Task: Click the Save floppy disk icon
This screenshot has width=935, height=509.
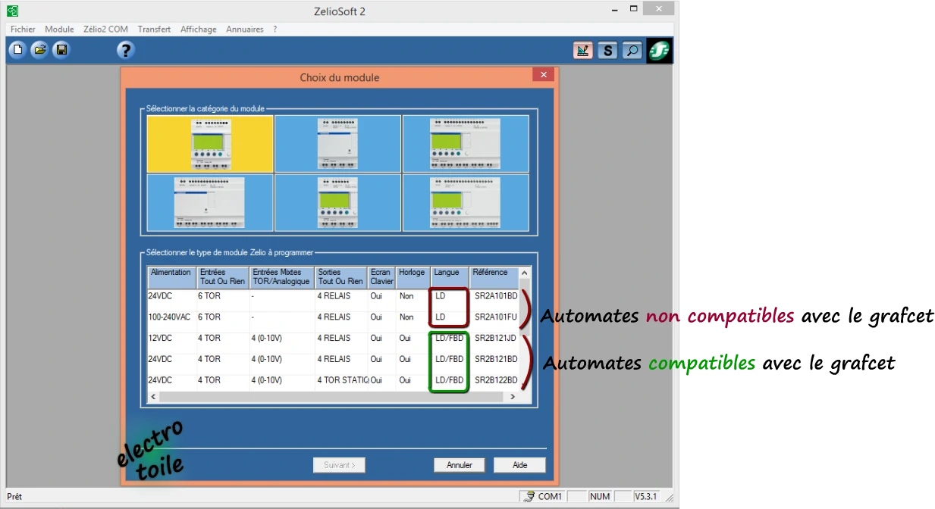Action: tap(61, 50)
